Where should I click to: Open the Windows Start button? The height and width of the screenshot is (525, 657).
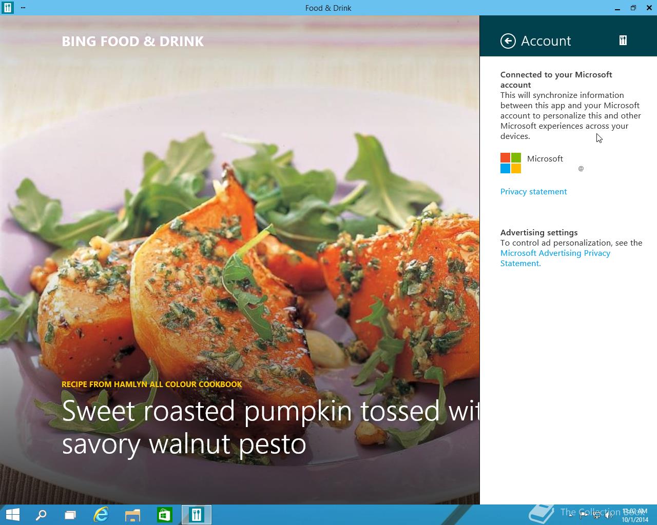pos(12,515)
